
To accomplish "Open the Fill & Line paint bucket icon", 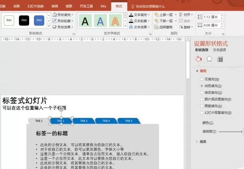I will [199, 59].
